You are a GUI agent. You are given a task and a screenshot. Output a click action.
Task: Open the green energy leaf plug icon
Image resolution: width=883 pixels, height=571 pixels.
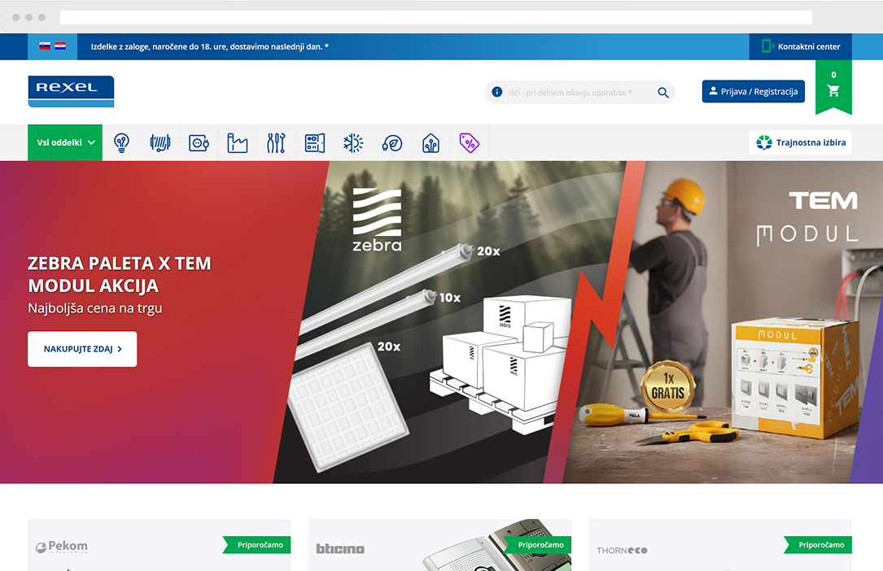[392, 143]
